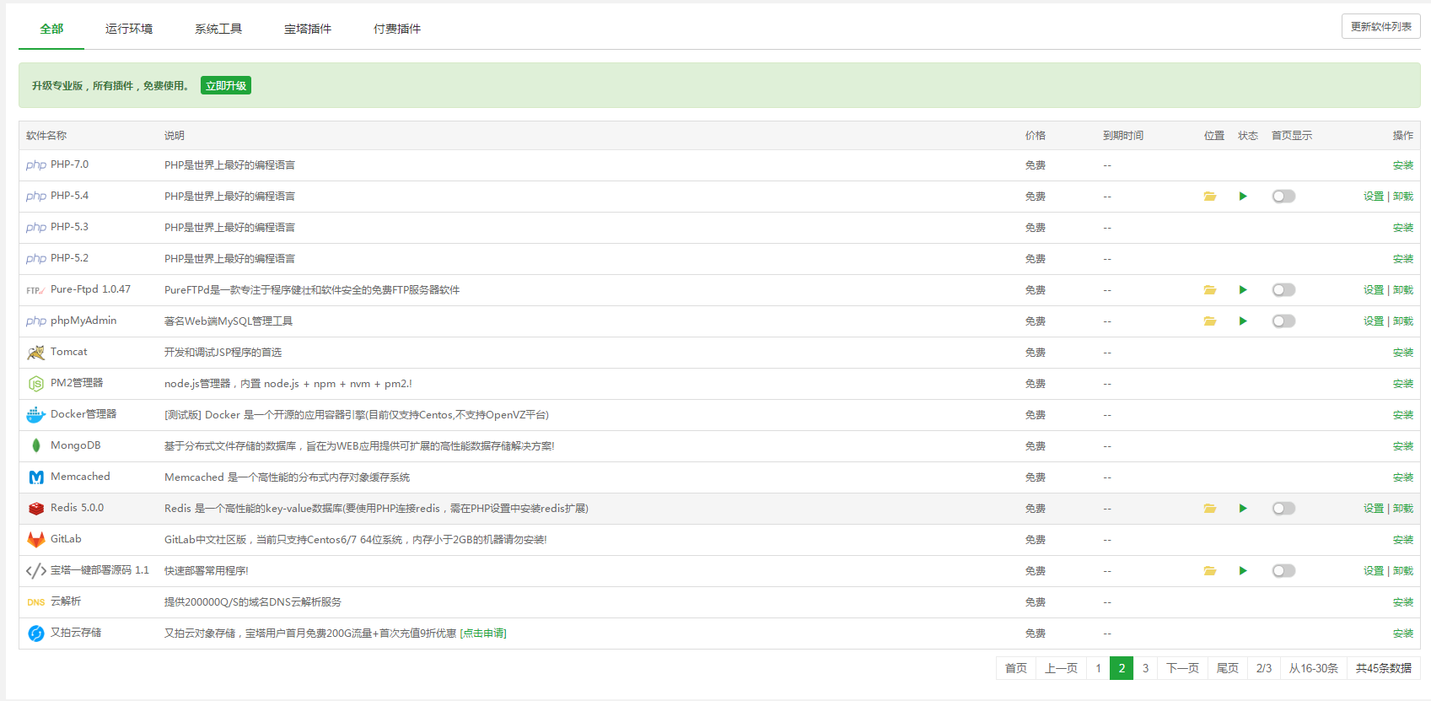Click the play status icon for 宝塔一键部署源码
This screenshot has height=701, width=1431.
(x=1243, y=571)
